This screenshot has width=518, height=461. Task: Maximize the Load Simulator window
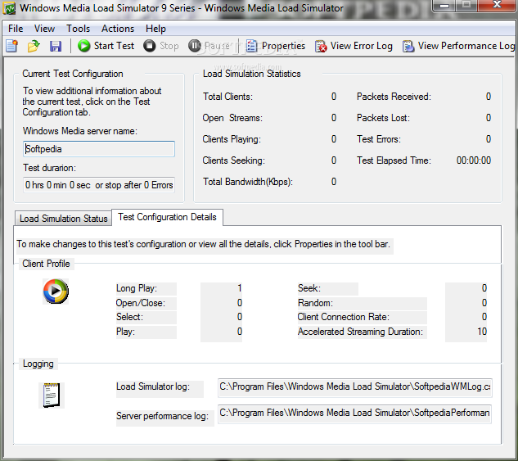[466, 5]
